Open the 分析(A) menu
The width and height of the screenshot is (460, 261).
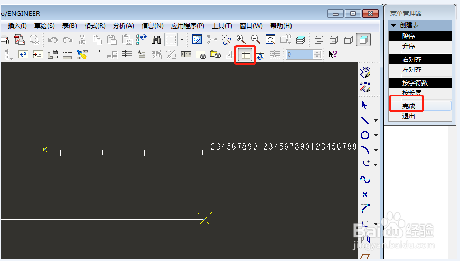tap(123, 26)
